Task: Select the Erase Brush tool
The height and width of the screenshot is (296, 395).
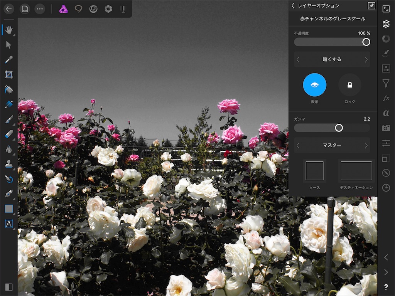Action: [9, 134]
